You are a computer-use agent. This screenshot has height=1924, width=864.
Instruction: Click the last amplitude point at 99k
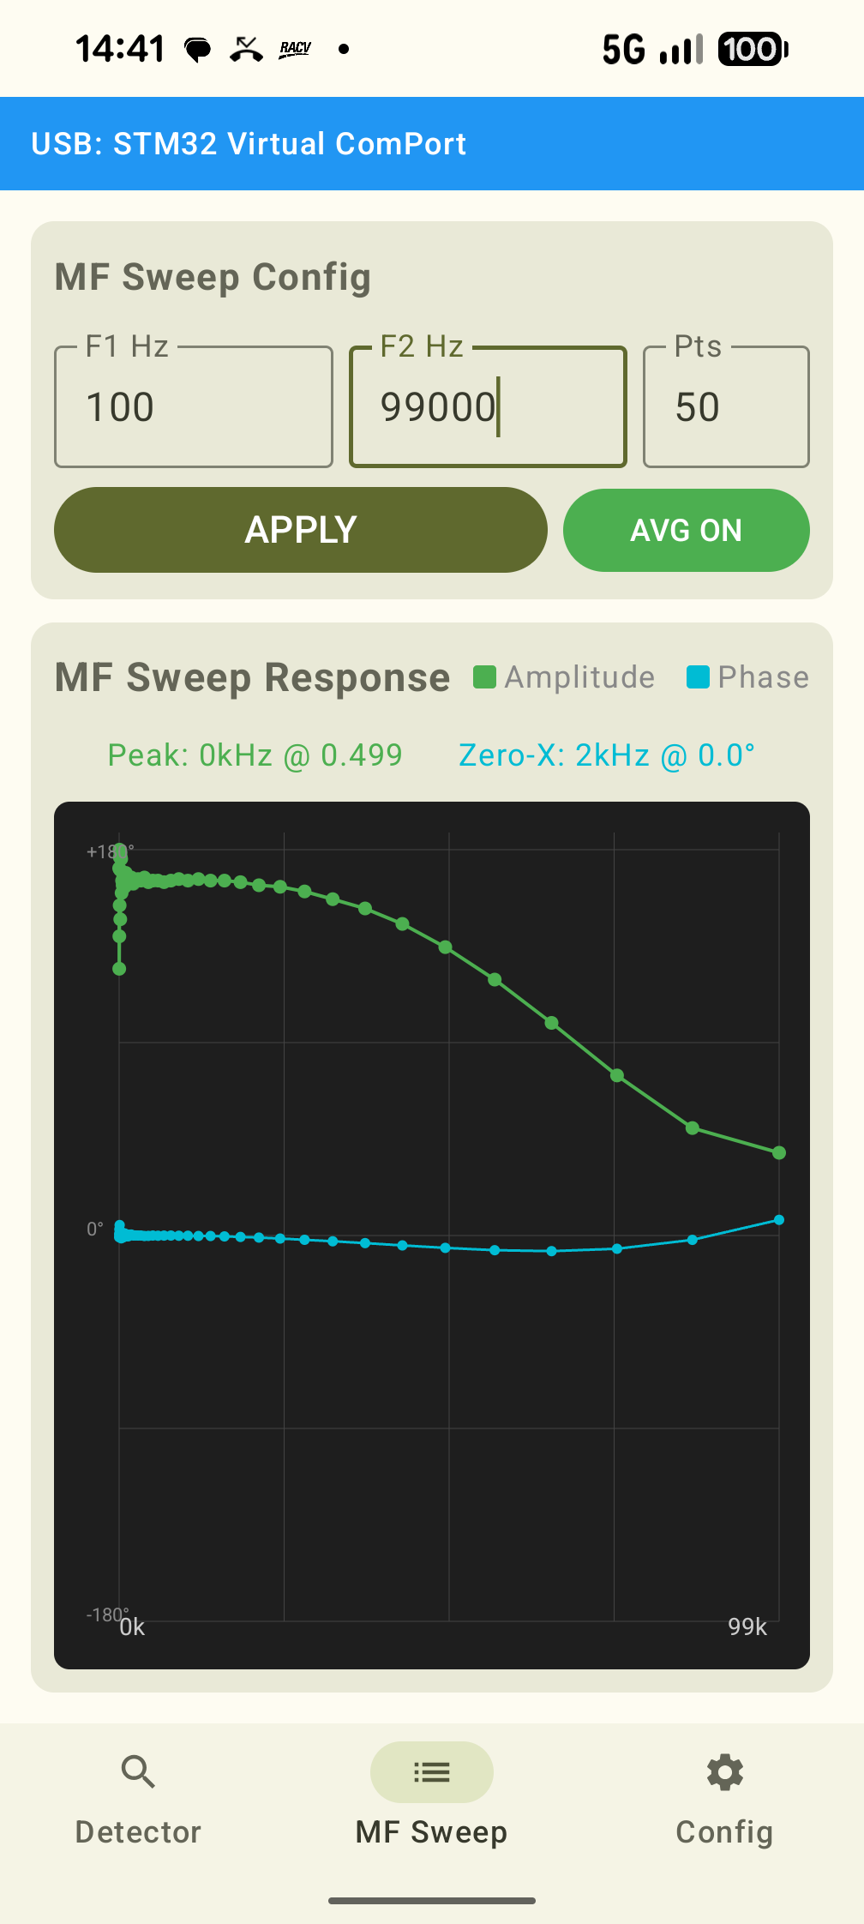[x=779, y=1152]
